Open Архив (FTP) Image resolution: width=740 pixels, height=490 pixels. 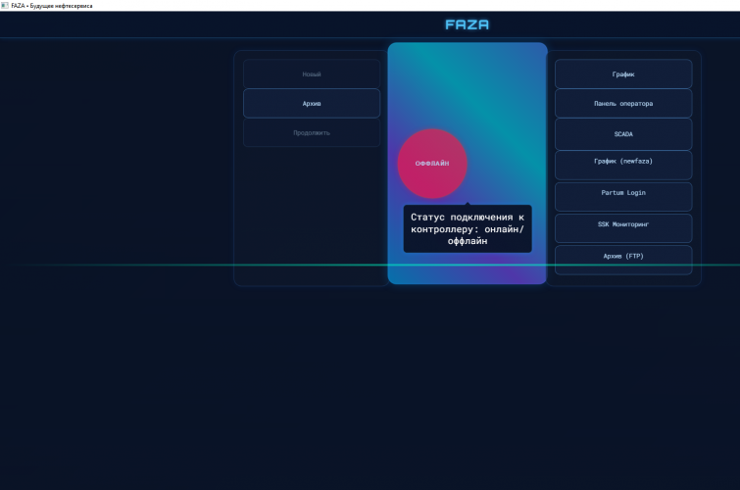[623, 257]
